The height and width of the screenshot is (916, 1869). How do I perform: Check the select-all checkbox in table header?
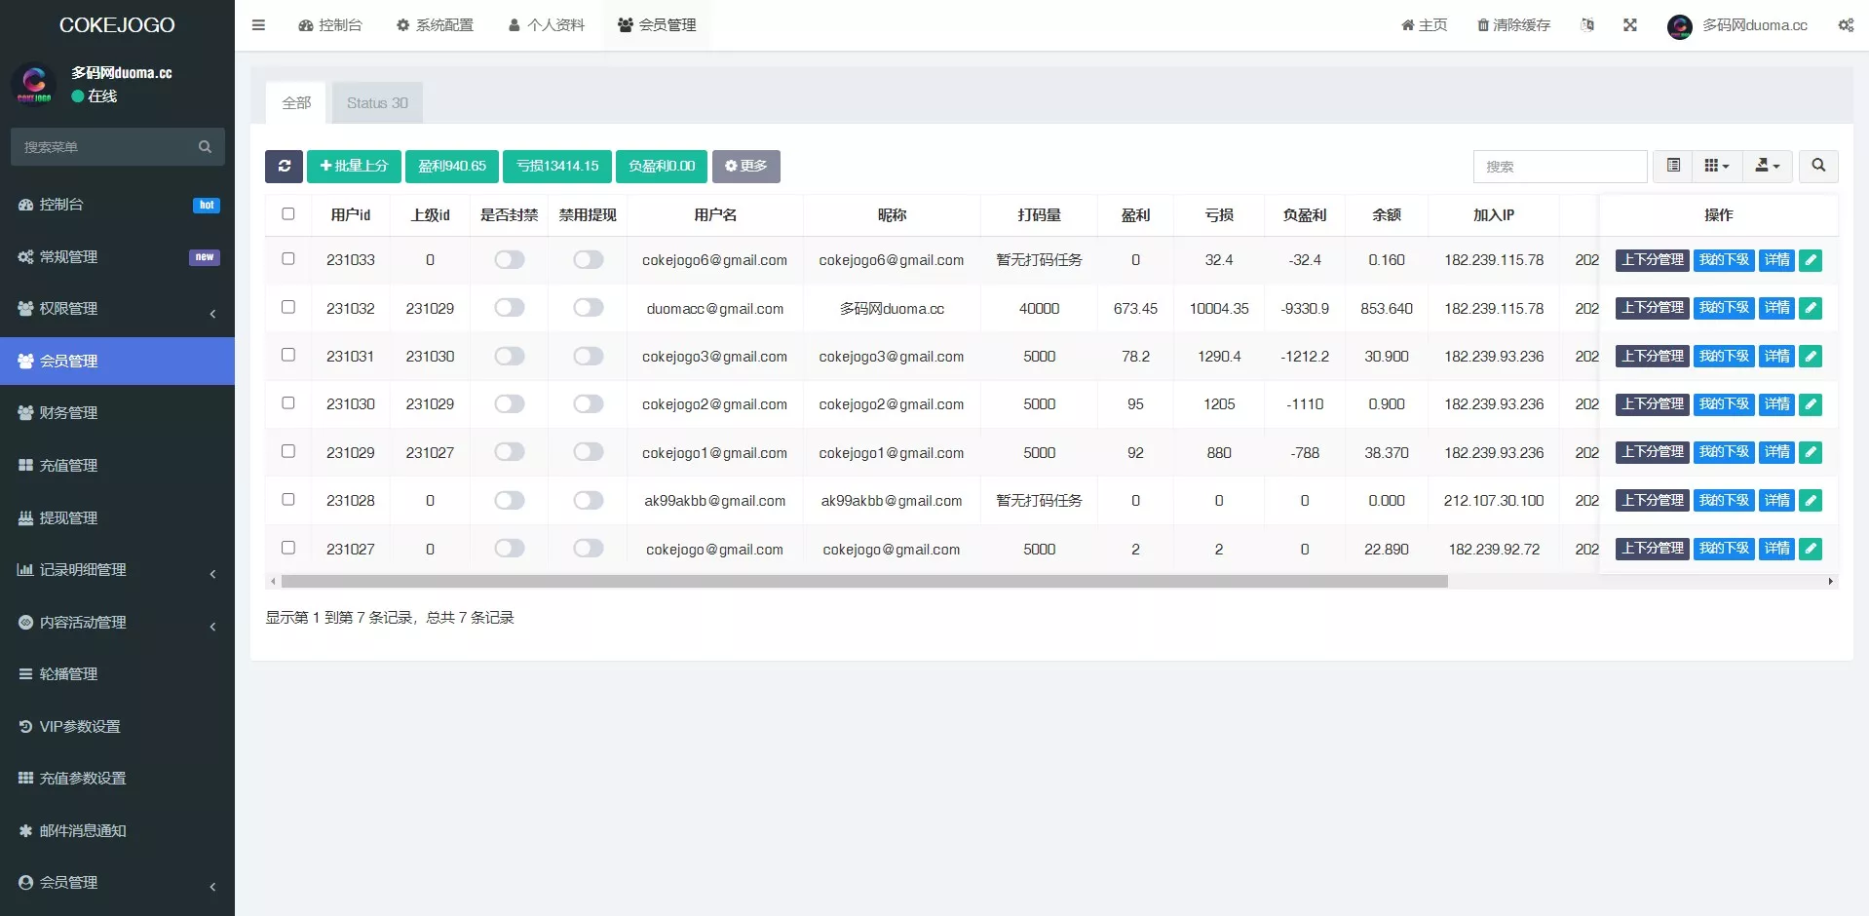287,213
